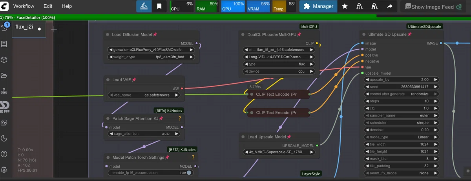Image resolution: width=471 pixels, height=181 pixels.
Task: Click Show Image Feed button
Action: (x=434, y=7)
